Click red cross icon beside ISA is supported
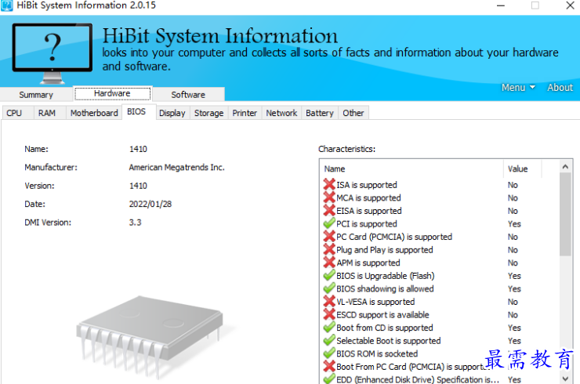 [329, 184]
